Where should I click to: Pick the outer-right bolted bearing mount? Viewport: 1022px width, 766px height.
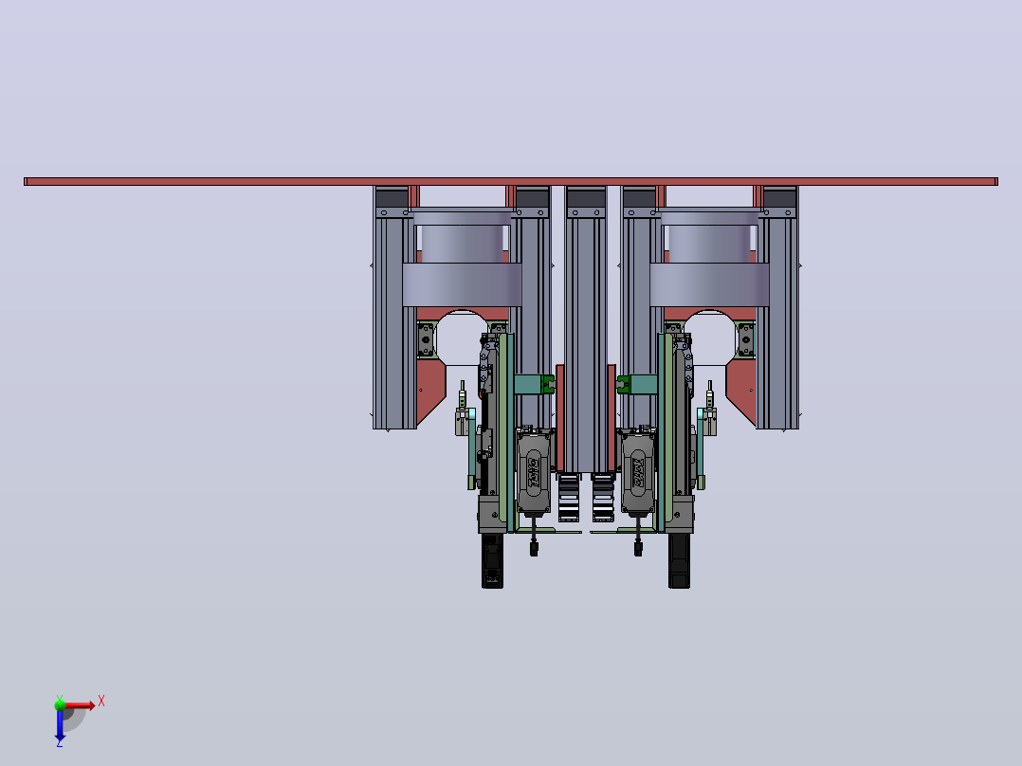tap(745, 339)
